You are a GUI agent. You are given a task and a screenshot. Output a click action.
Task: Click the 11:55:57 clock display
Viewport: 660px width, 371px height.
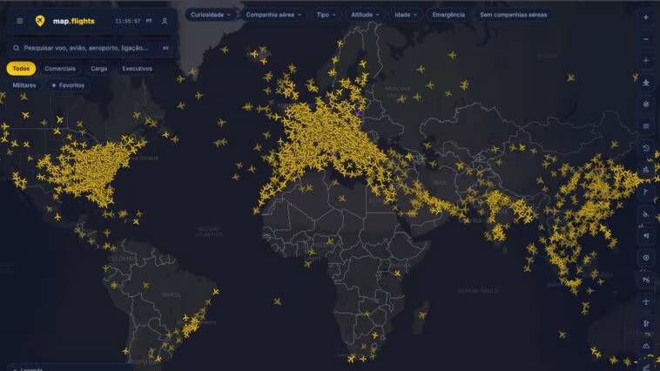(x=127, y=21)
